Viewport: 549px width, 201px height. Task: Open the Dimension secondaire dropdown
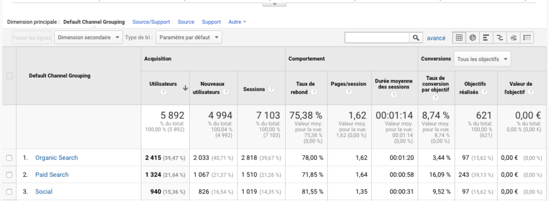(88, 38)
